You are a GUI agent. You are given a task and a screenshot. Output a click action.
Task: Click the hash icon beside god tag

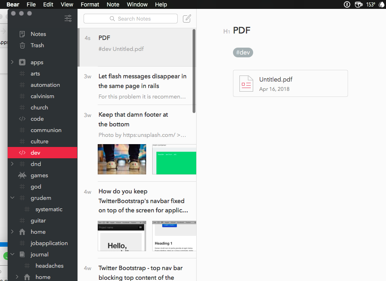point(22,187)
